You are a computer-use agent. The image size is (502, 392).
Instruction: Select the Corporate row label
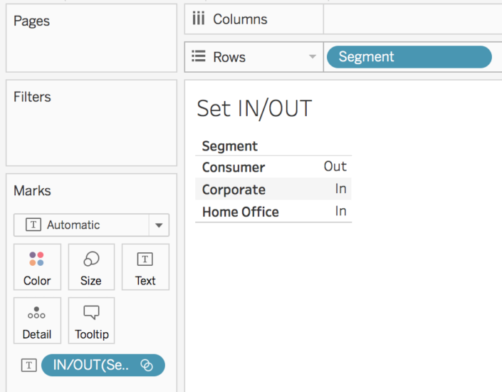click(x=234, y=190)
